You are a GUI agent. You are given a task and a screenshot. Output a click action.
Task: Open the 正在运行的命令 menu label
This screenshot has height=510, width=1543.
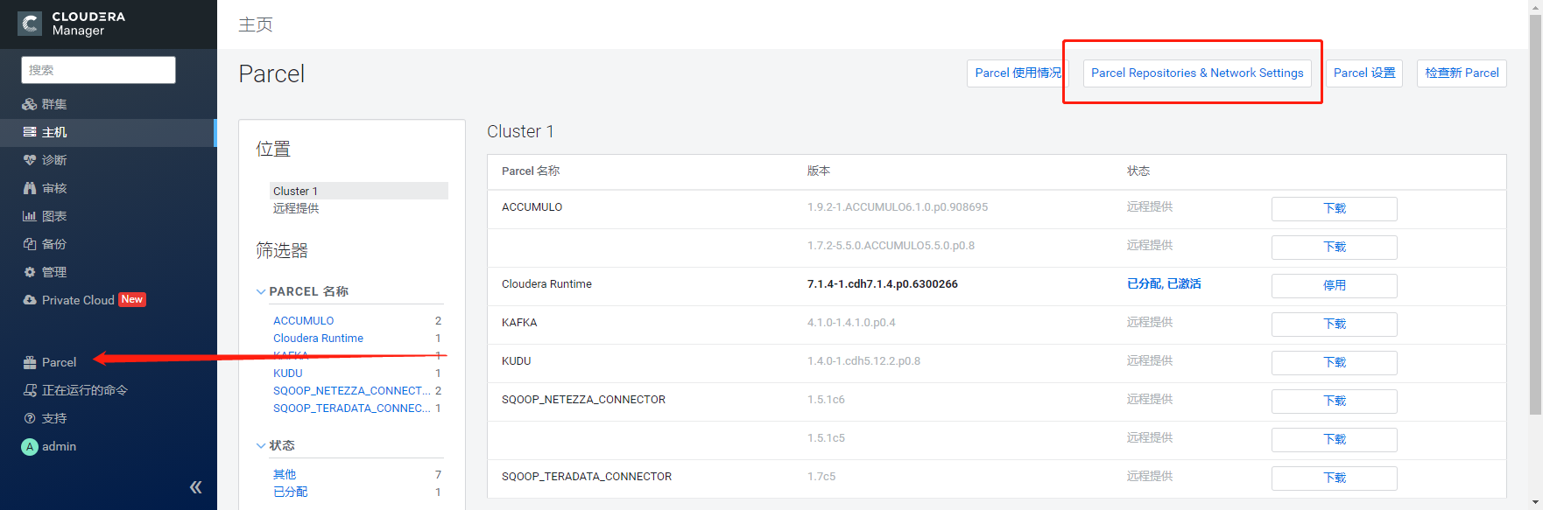point(85,390)
